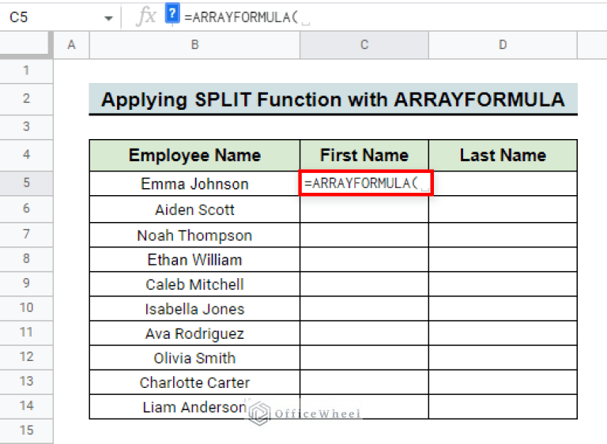Image resolution: width=607 pixels, height=444 pixels.
Task: Select row 14 header
Action: [x=26, y=406]
